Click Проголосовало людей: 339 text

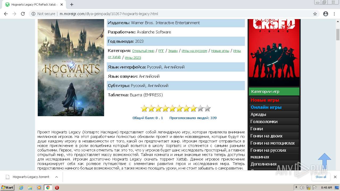coord(193,118)
